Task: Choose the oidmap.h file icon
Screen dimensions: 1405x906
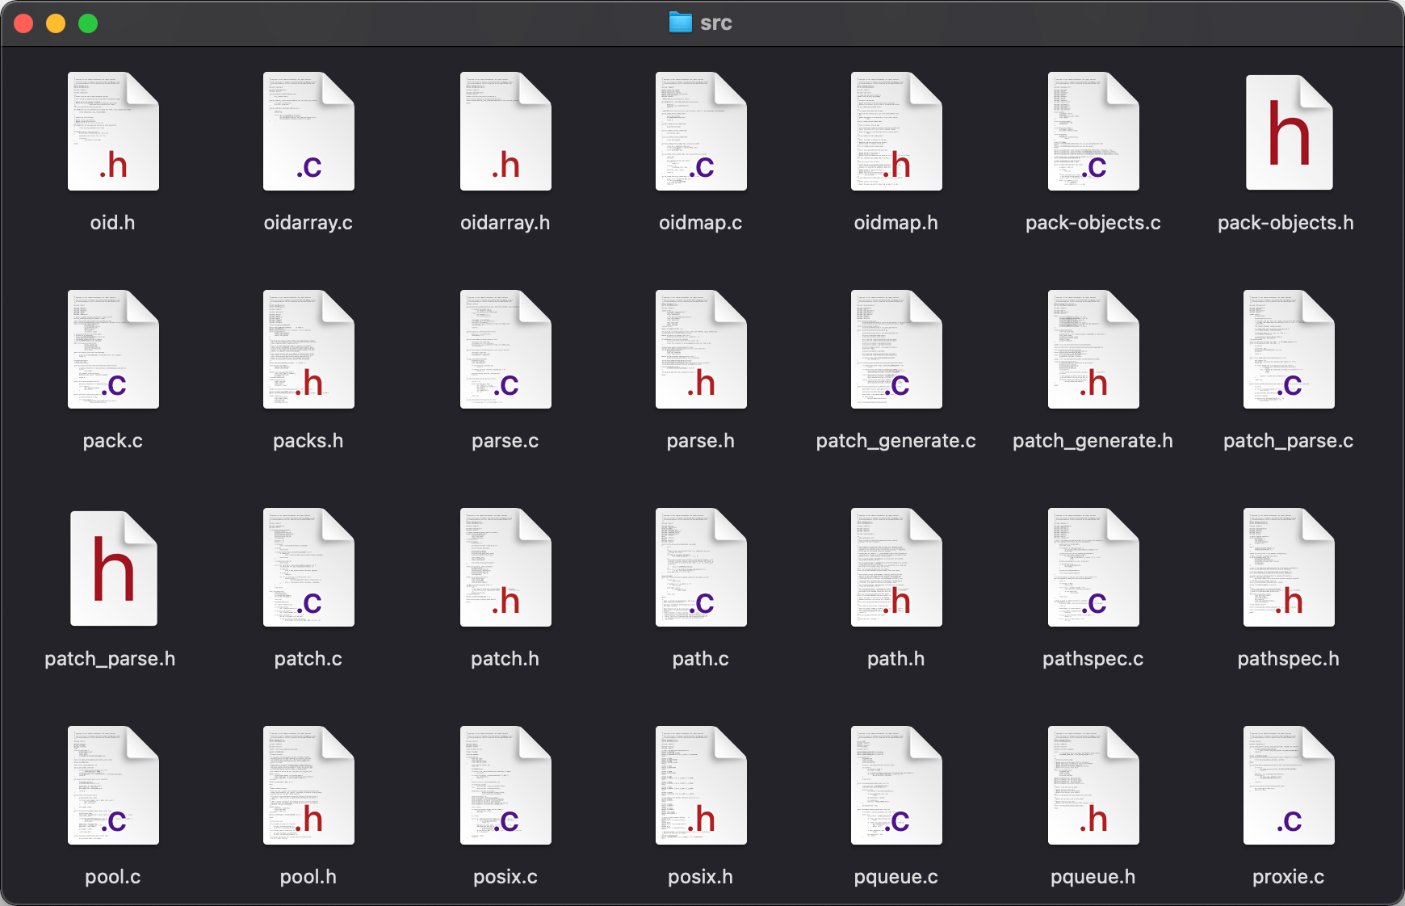Action: click(x=896, y=132)
